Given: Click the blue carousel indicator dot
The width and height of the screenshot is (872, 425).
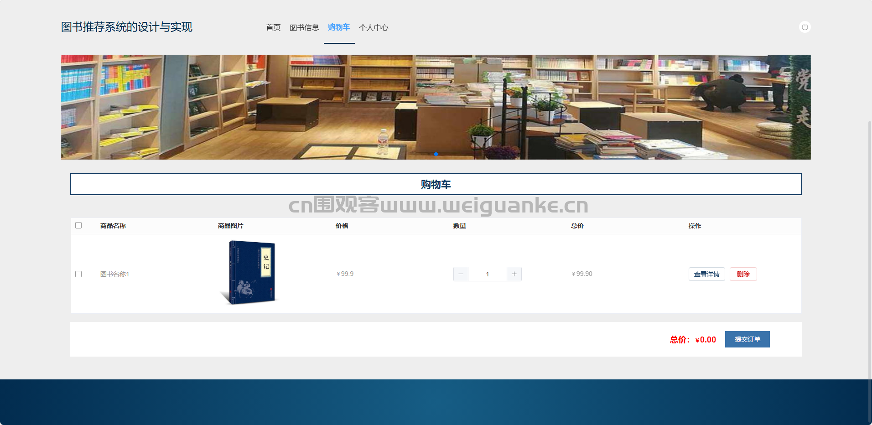Looking at the screenshot, I should click(x=436, y=154).
